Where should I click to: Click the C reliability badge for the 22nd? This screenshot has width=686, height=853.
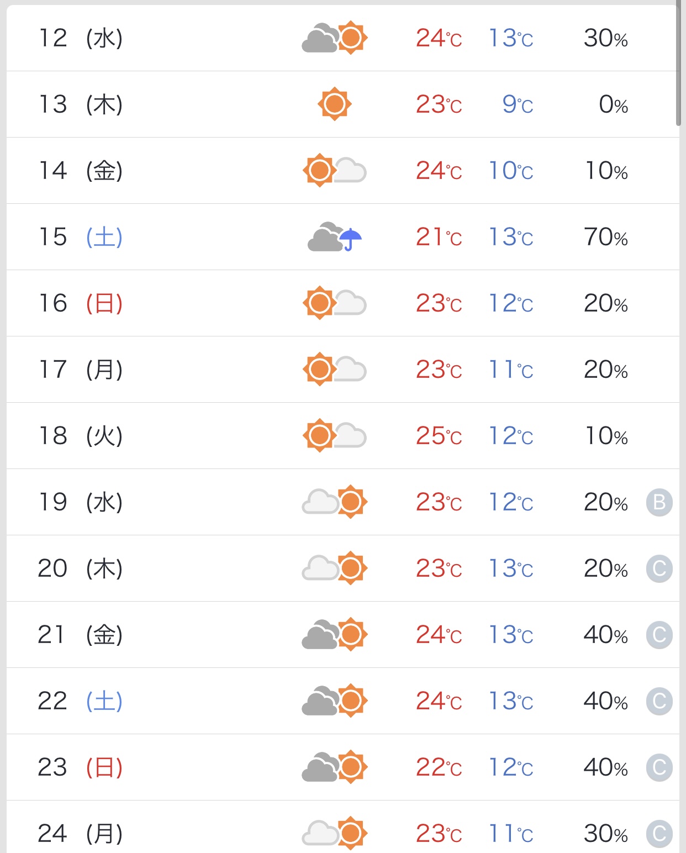point(659,701)
